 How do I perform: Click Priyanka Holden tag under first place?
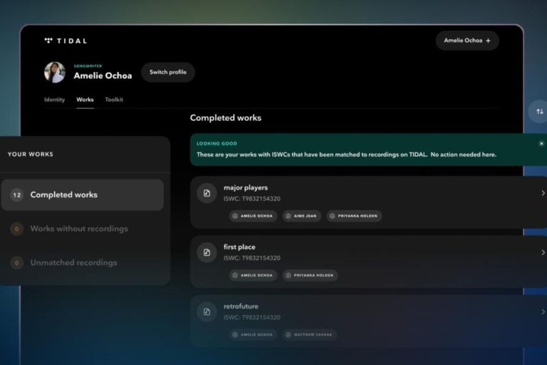(310, 275)
